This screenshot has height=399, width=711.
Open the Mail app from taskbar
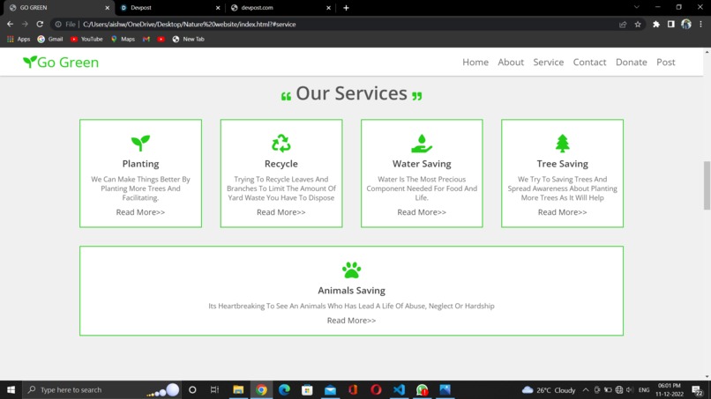[x=330, y=389]
